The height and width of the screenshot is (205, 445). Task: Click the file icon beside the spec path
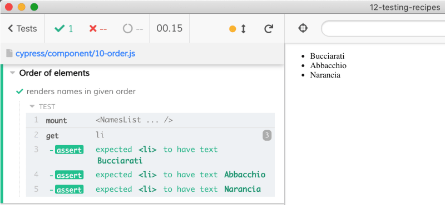(9, 53)
